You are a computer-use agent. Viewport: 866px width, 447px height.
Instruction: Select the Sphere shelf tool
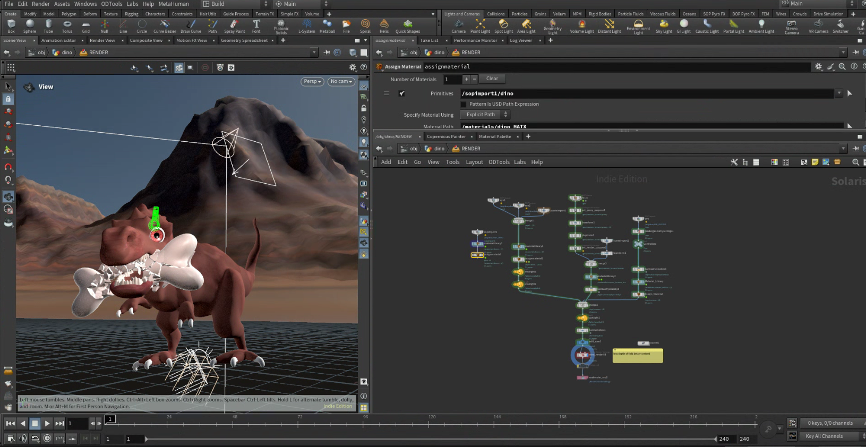point(30,26)
